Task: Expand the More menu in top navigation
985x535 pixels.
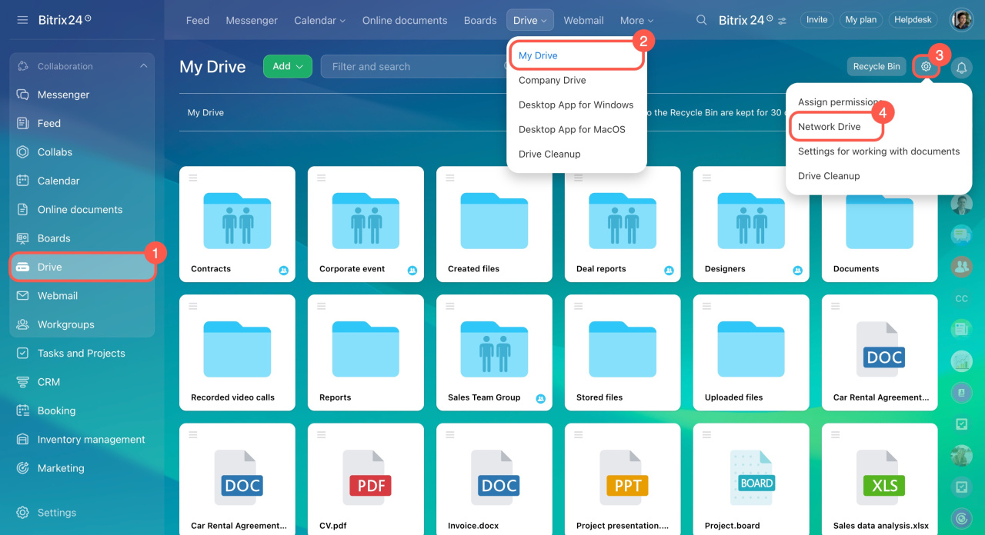Action: coord(636,21)
